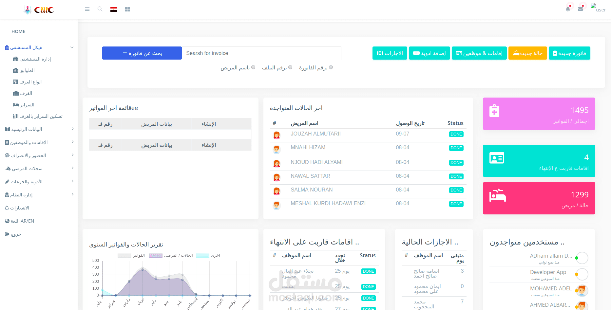Click SALMA NOURAN patient avatar
This screenshot has width=611, height=310.
pyautogui.click(x=277, y=191)
